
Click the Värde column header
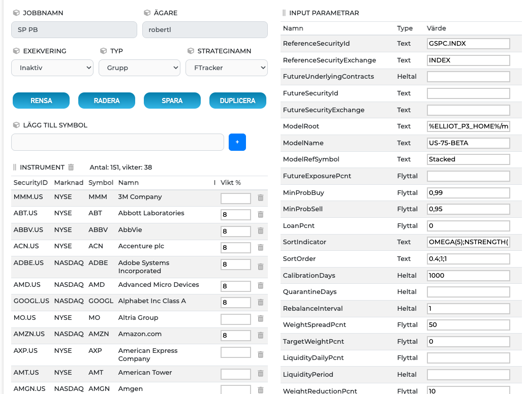coord(436,28)
